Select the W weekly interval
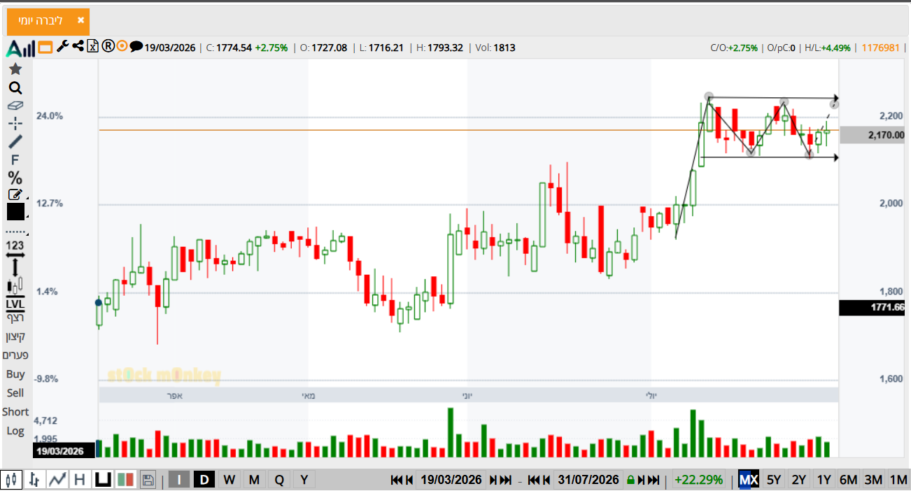This screenshot has height=491, width=911. [229, 480]
